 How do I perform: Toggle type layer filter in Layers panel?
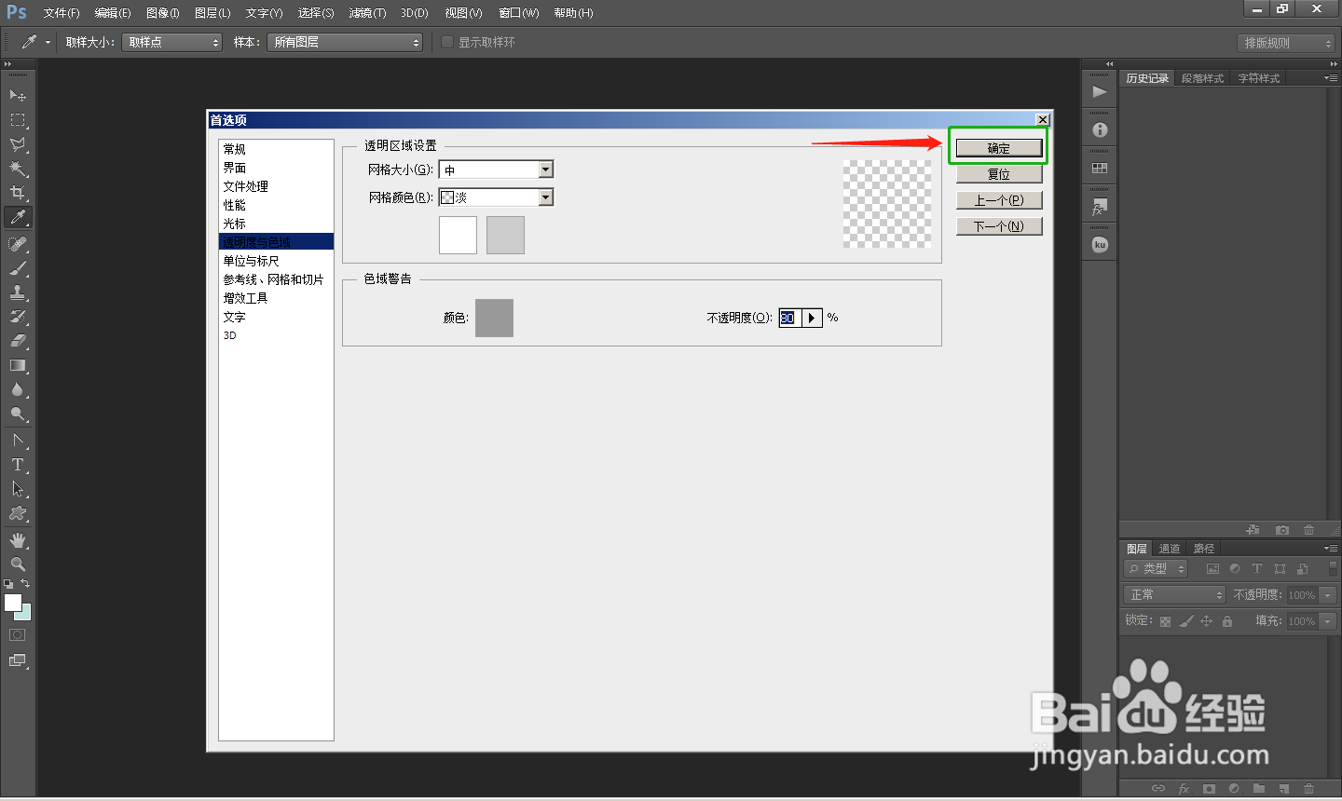[x=1257, y=568]
